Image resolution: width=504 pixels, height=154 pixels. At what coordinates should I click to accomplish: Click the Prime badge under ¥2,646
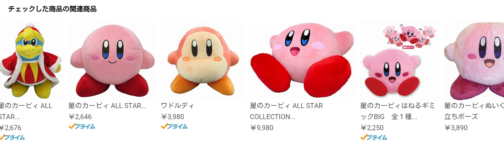coord(82,126)
